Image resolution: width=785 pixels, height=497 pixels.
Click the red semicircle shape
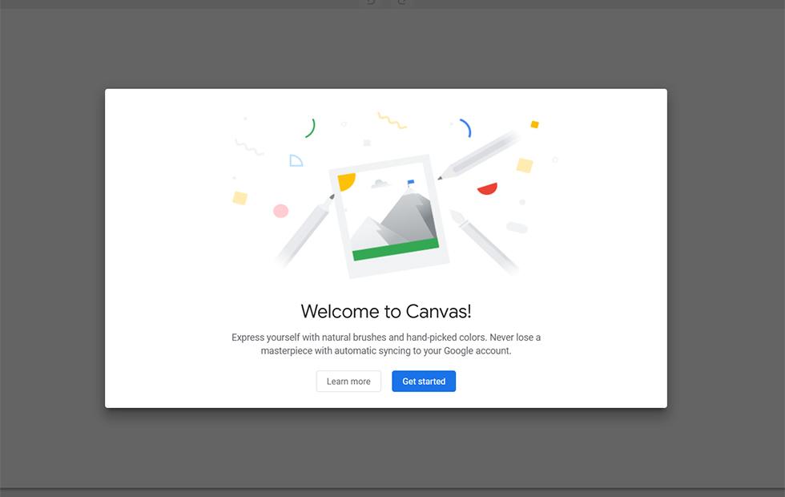click(487, 188)
